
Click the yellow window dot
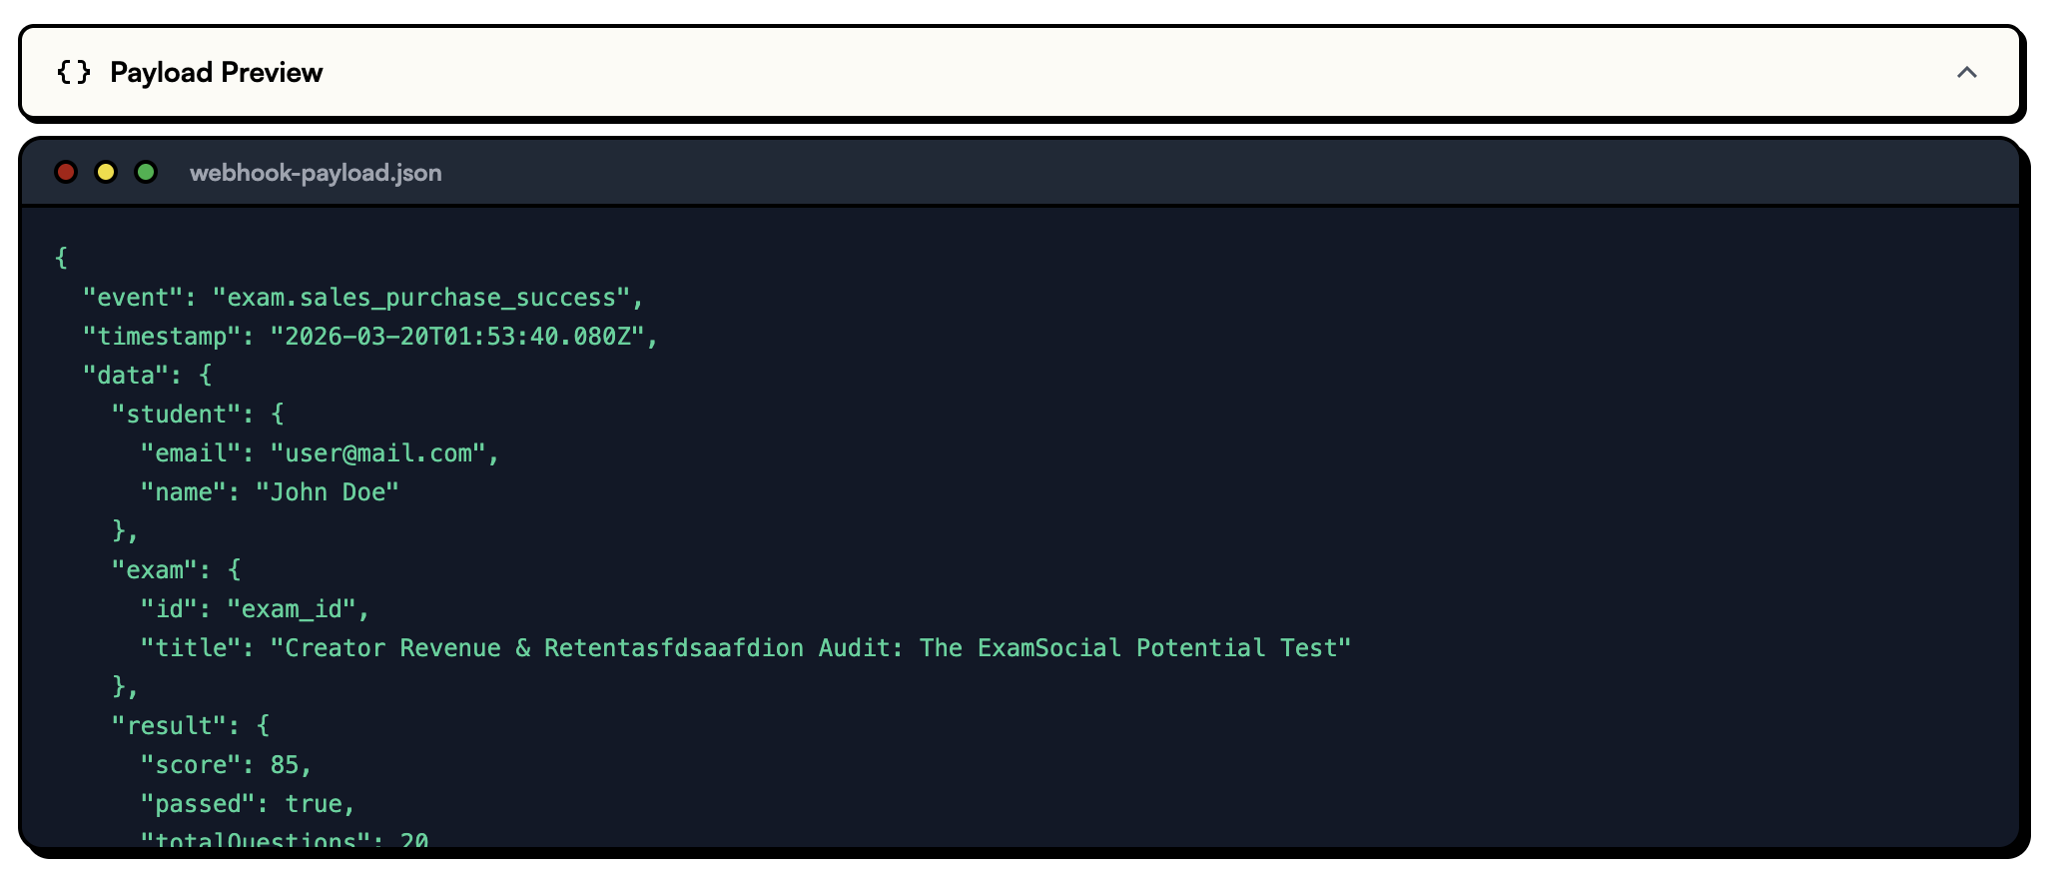click(106, 172)
